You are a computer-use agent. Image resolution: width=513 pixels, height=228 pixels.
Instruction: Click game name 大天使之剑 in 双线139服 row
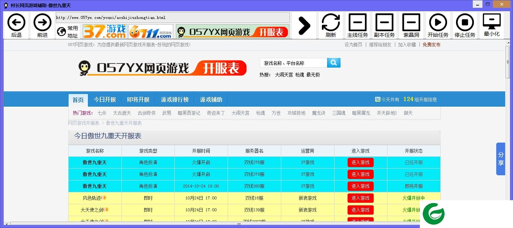pyautogui.click(x=92, y=210)
